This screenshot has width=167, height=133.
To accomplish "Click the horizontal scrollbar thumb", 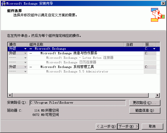I will coord(80,95).
